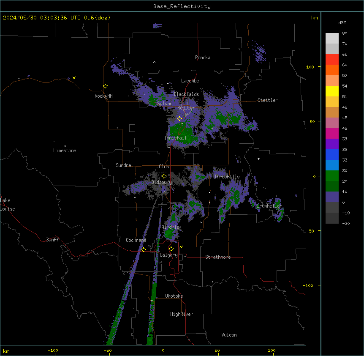Image resolution: width=364 pixels, height=356 pixels.
Task: Click the Olds town label
Action: (164, 167)
